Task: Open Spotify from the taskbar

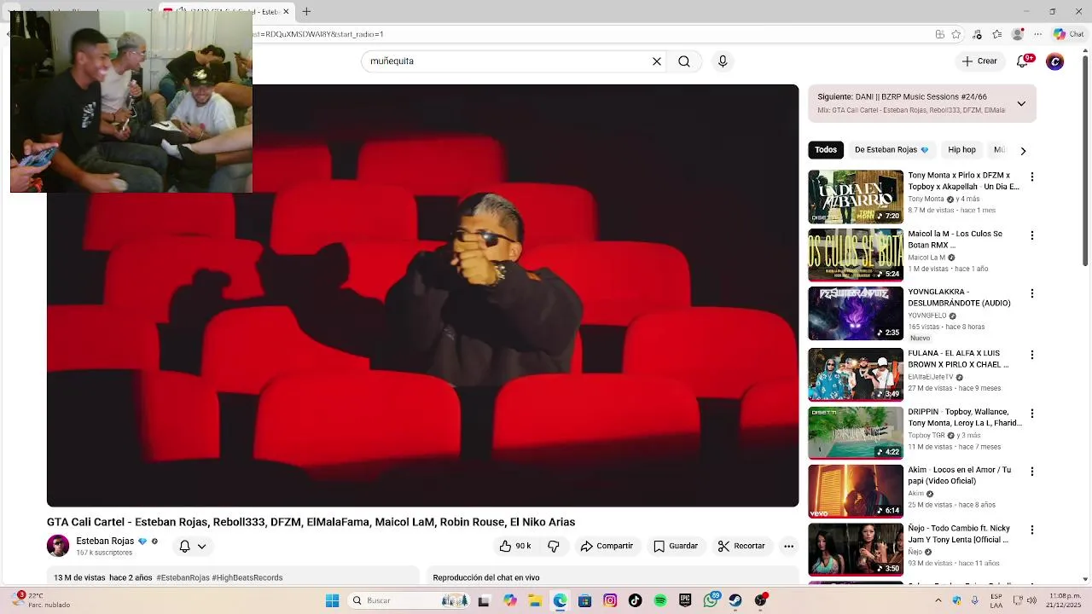Action: click(x=660, y=600)
